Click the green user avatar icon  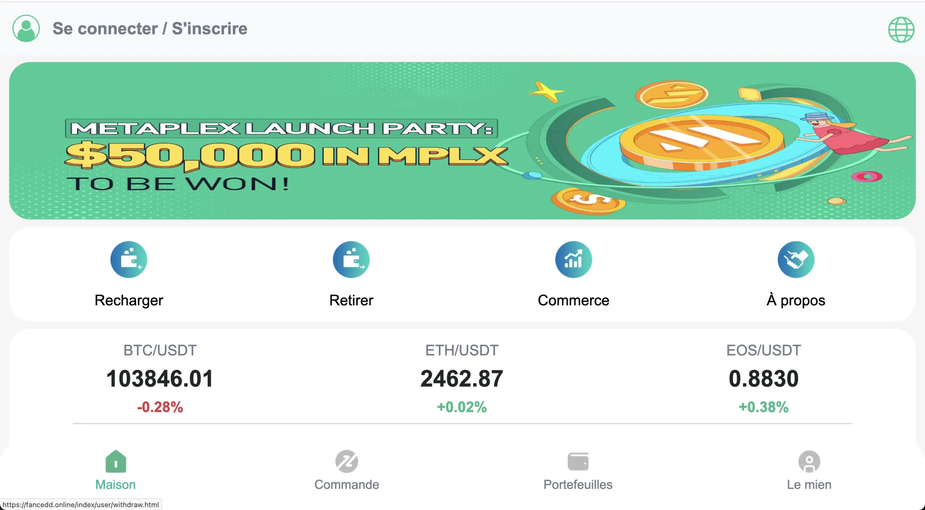click(26, 29)
